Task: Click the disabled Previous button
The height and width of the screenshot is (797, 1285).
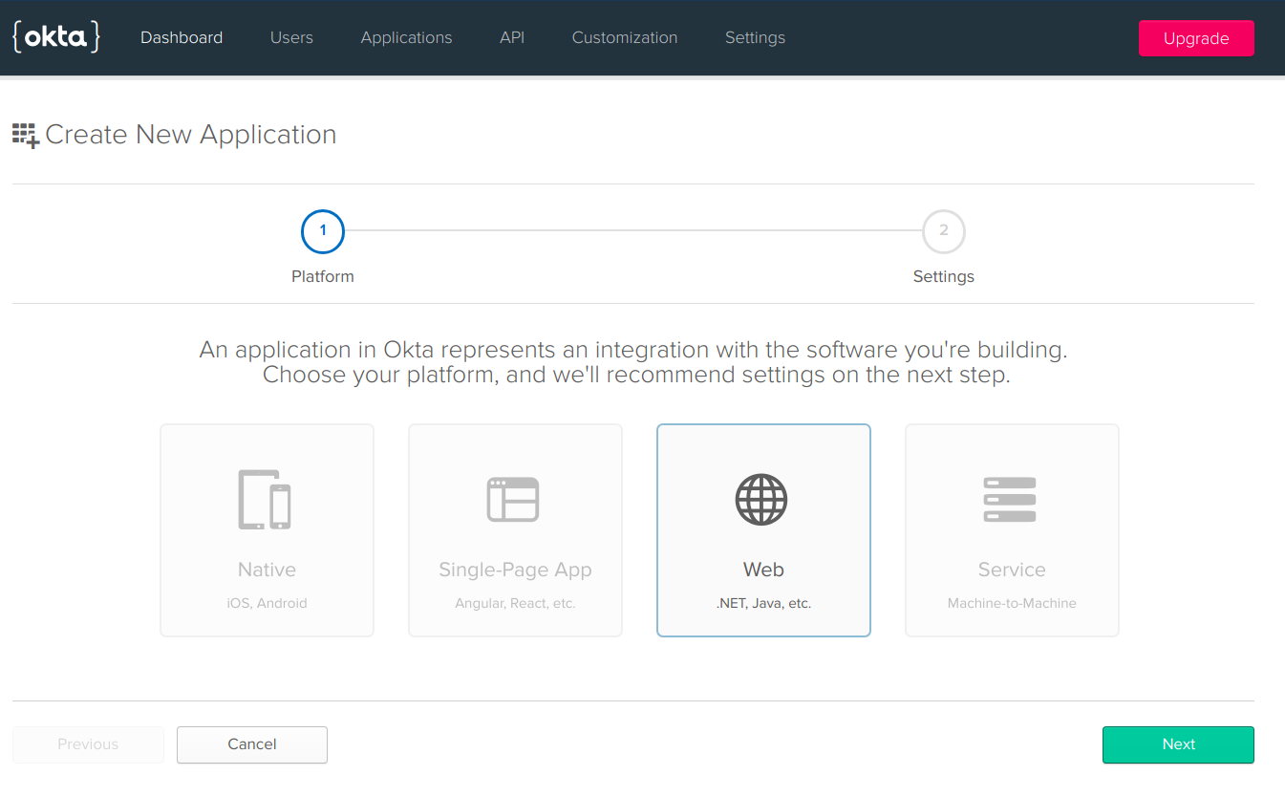Action: (88, 744)
